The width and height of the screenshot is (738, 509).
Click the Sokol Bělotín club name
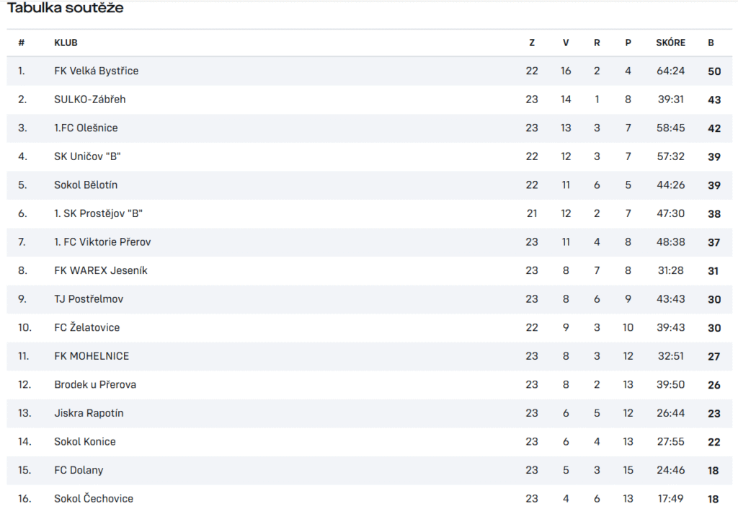[x=86, y=185]
